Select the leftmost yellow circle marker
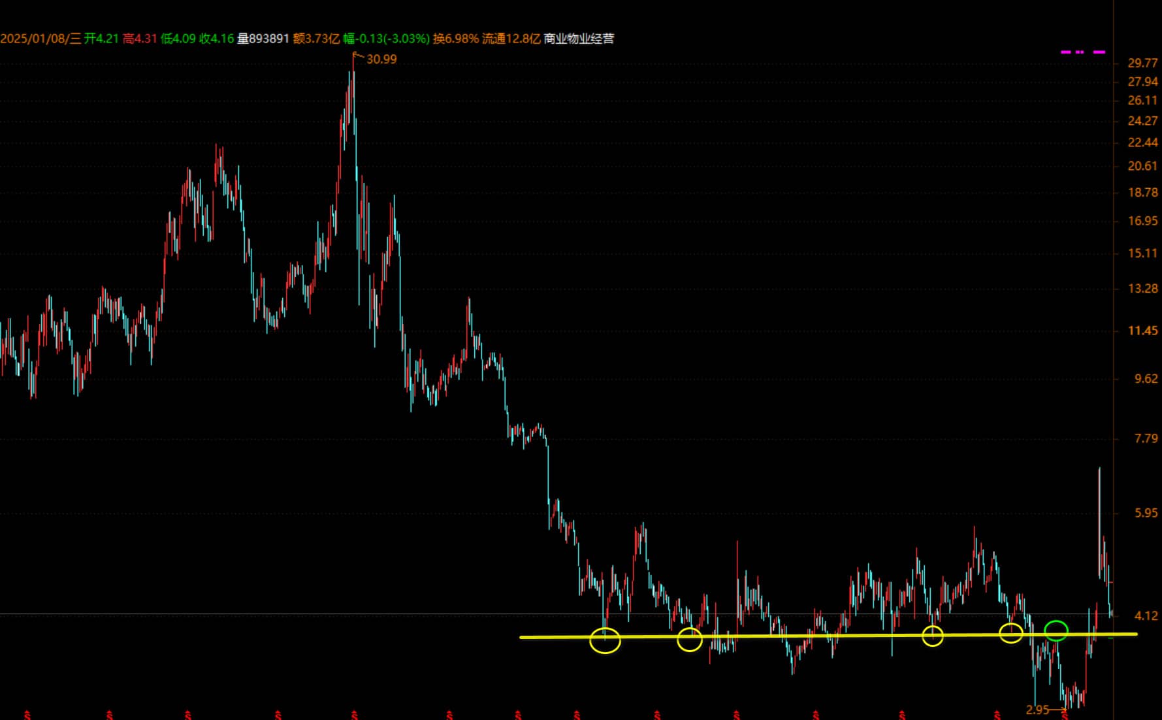1162x720 pixels. [605, 640]
